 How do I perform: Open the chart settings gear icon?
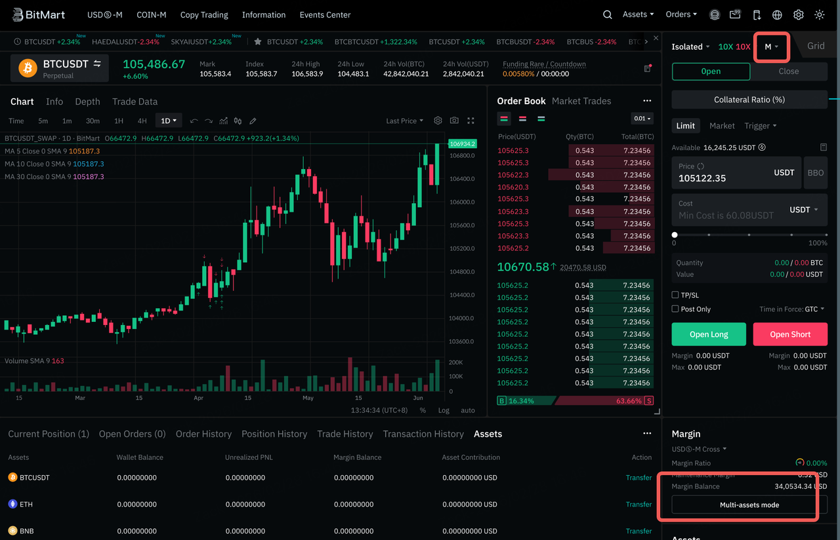tap(438, 121)
